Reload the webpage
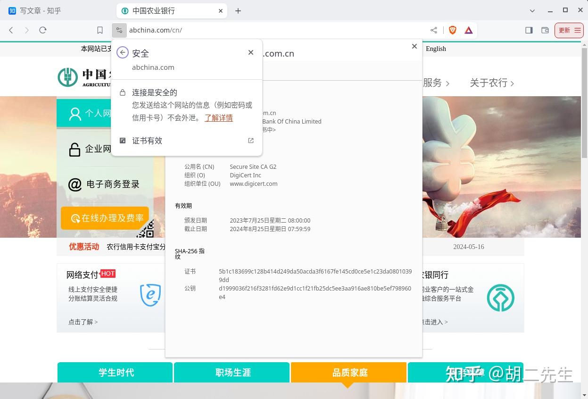Image resolution: width=588 pixels, height=399 pixels. tap(42, 30)
